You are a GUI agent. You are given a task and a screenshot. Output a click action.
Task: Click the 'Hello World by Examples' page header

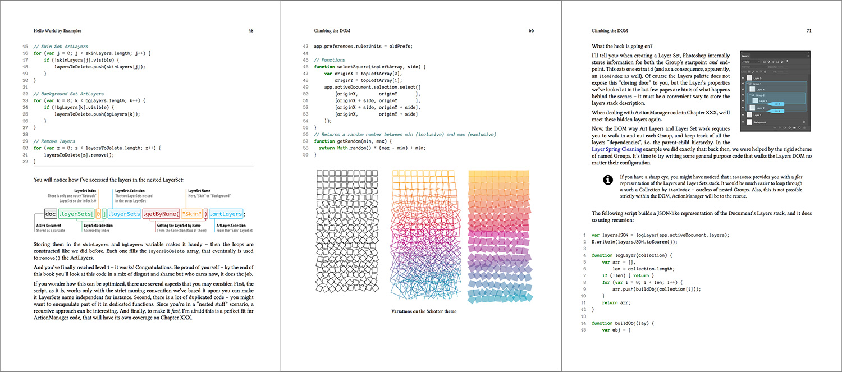pos(58,30)
